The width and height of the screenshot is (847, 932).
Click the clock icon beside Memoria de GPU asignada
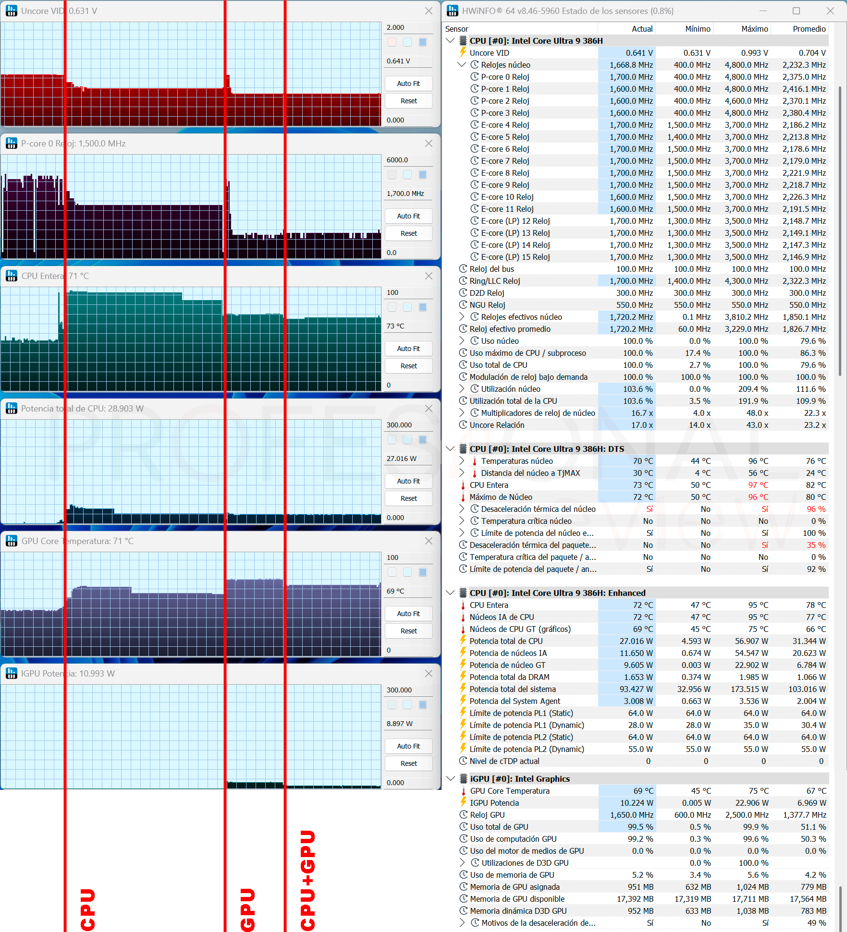pos(464,887)
